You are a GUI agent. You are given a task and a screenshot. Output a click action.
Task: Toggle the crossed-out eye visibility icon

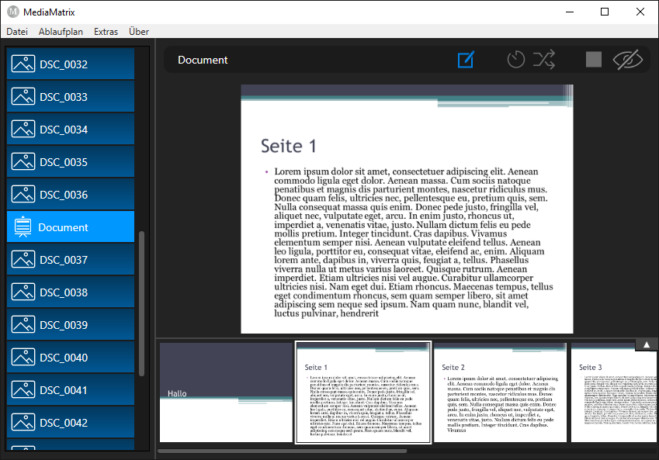point(629,60)
